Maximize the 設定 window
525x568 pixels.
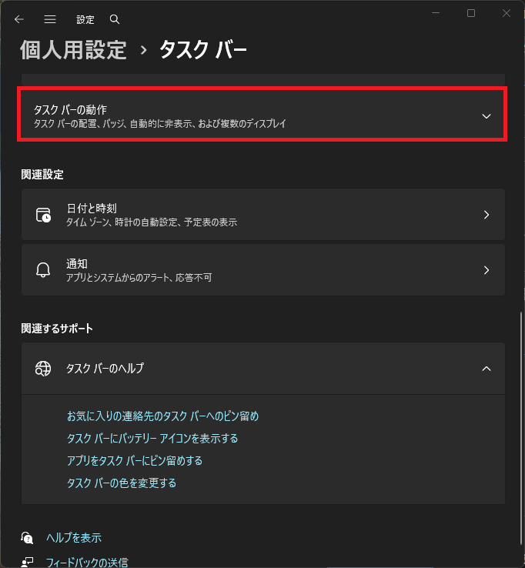[x=471, y=13]
